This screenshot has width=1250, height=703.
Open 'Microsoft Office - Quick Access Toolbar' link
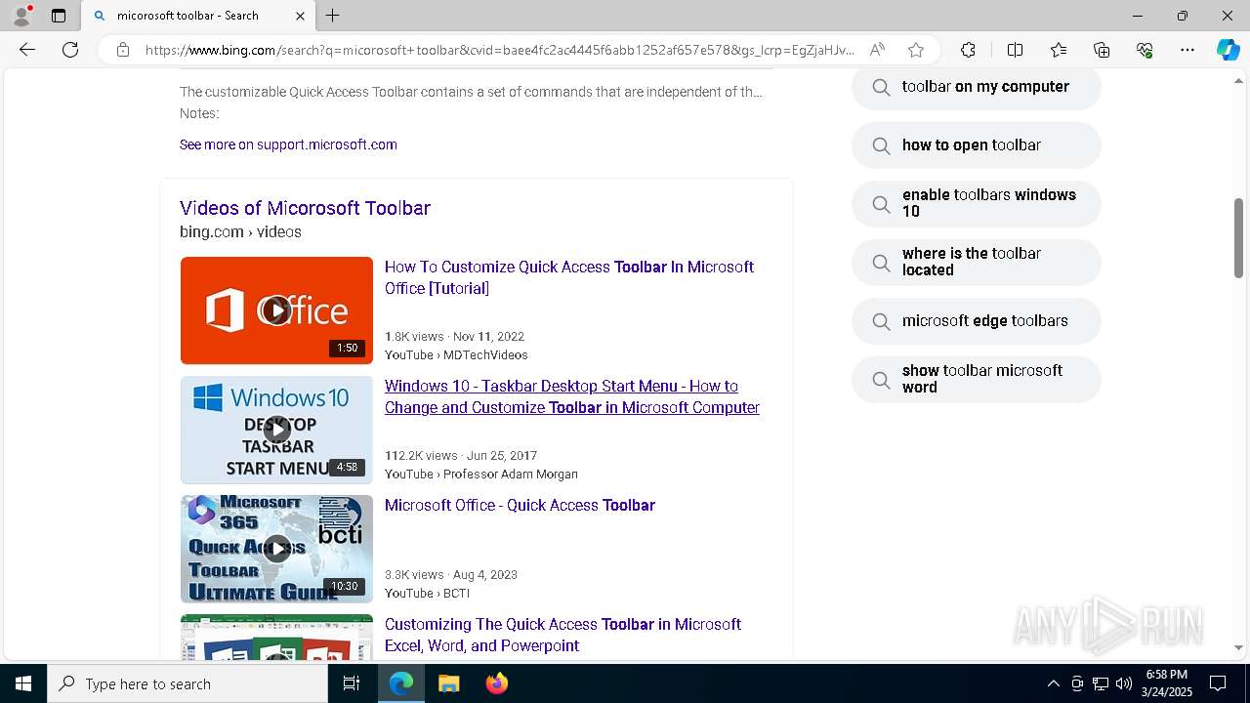[520, 505]
